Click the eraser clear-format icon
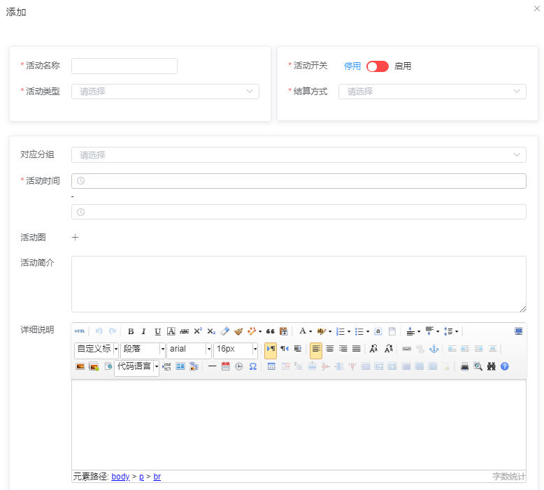 (x=225, y=331)
